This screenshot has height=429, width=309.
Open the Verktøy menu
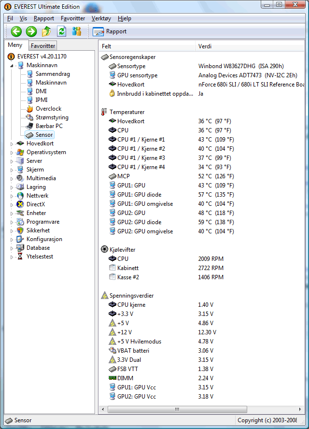[101, 18]
